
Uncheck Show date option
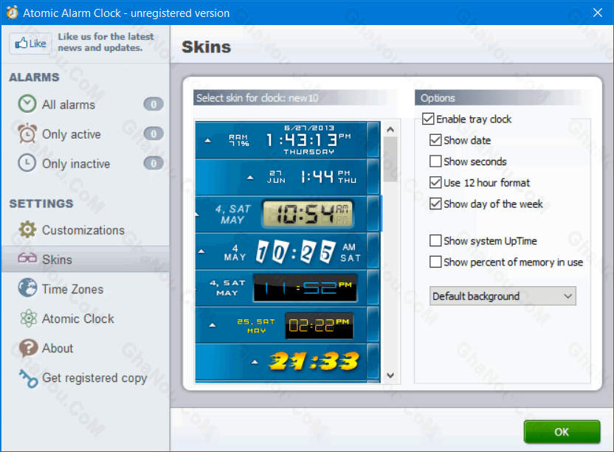click(435, 140)
